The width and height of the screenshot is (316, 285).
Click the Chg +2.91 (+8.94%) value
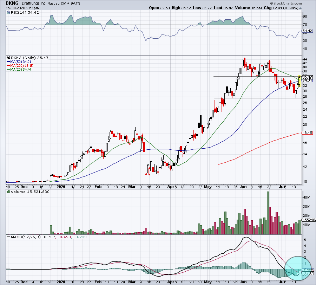click(x=281, y=8)
